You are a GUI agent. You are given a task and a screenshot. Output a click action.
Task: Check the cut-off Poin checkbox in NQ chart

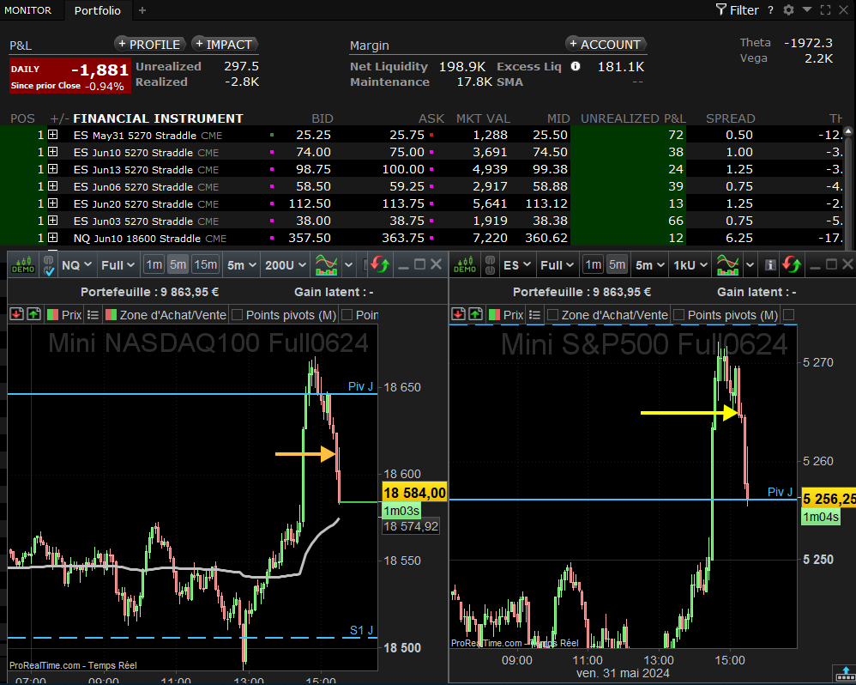[347, 315]
